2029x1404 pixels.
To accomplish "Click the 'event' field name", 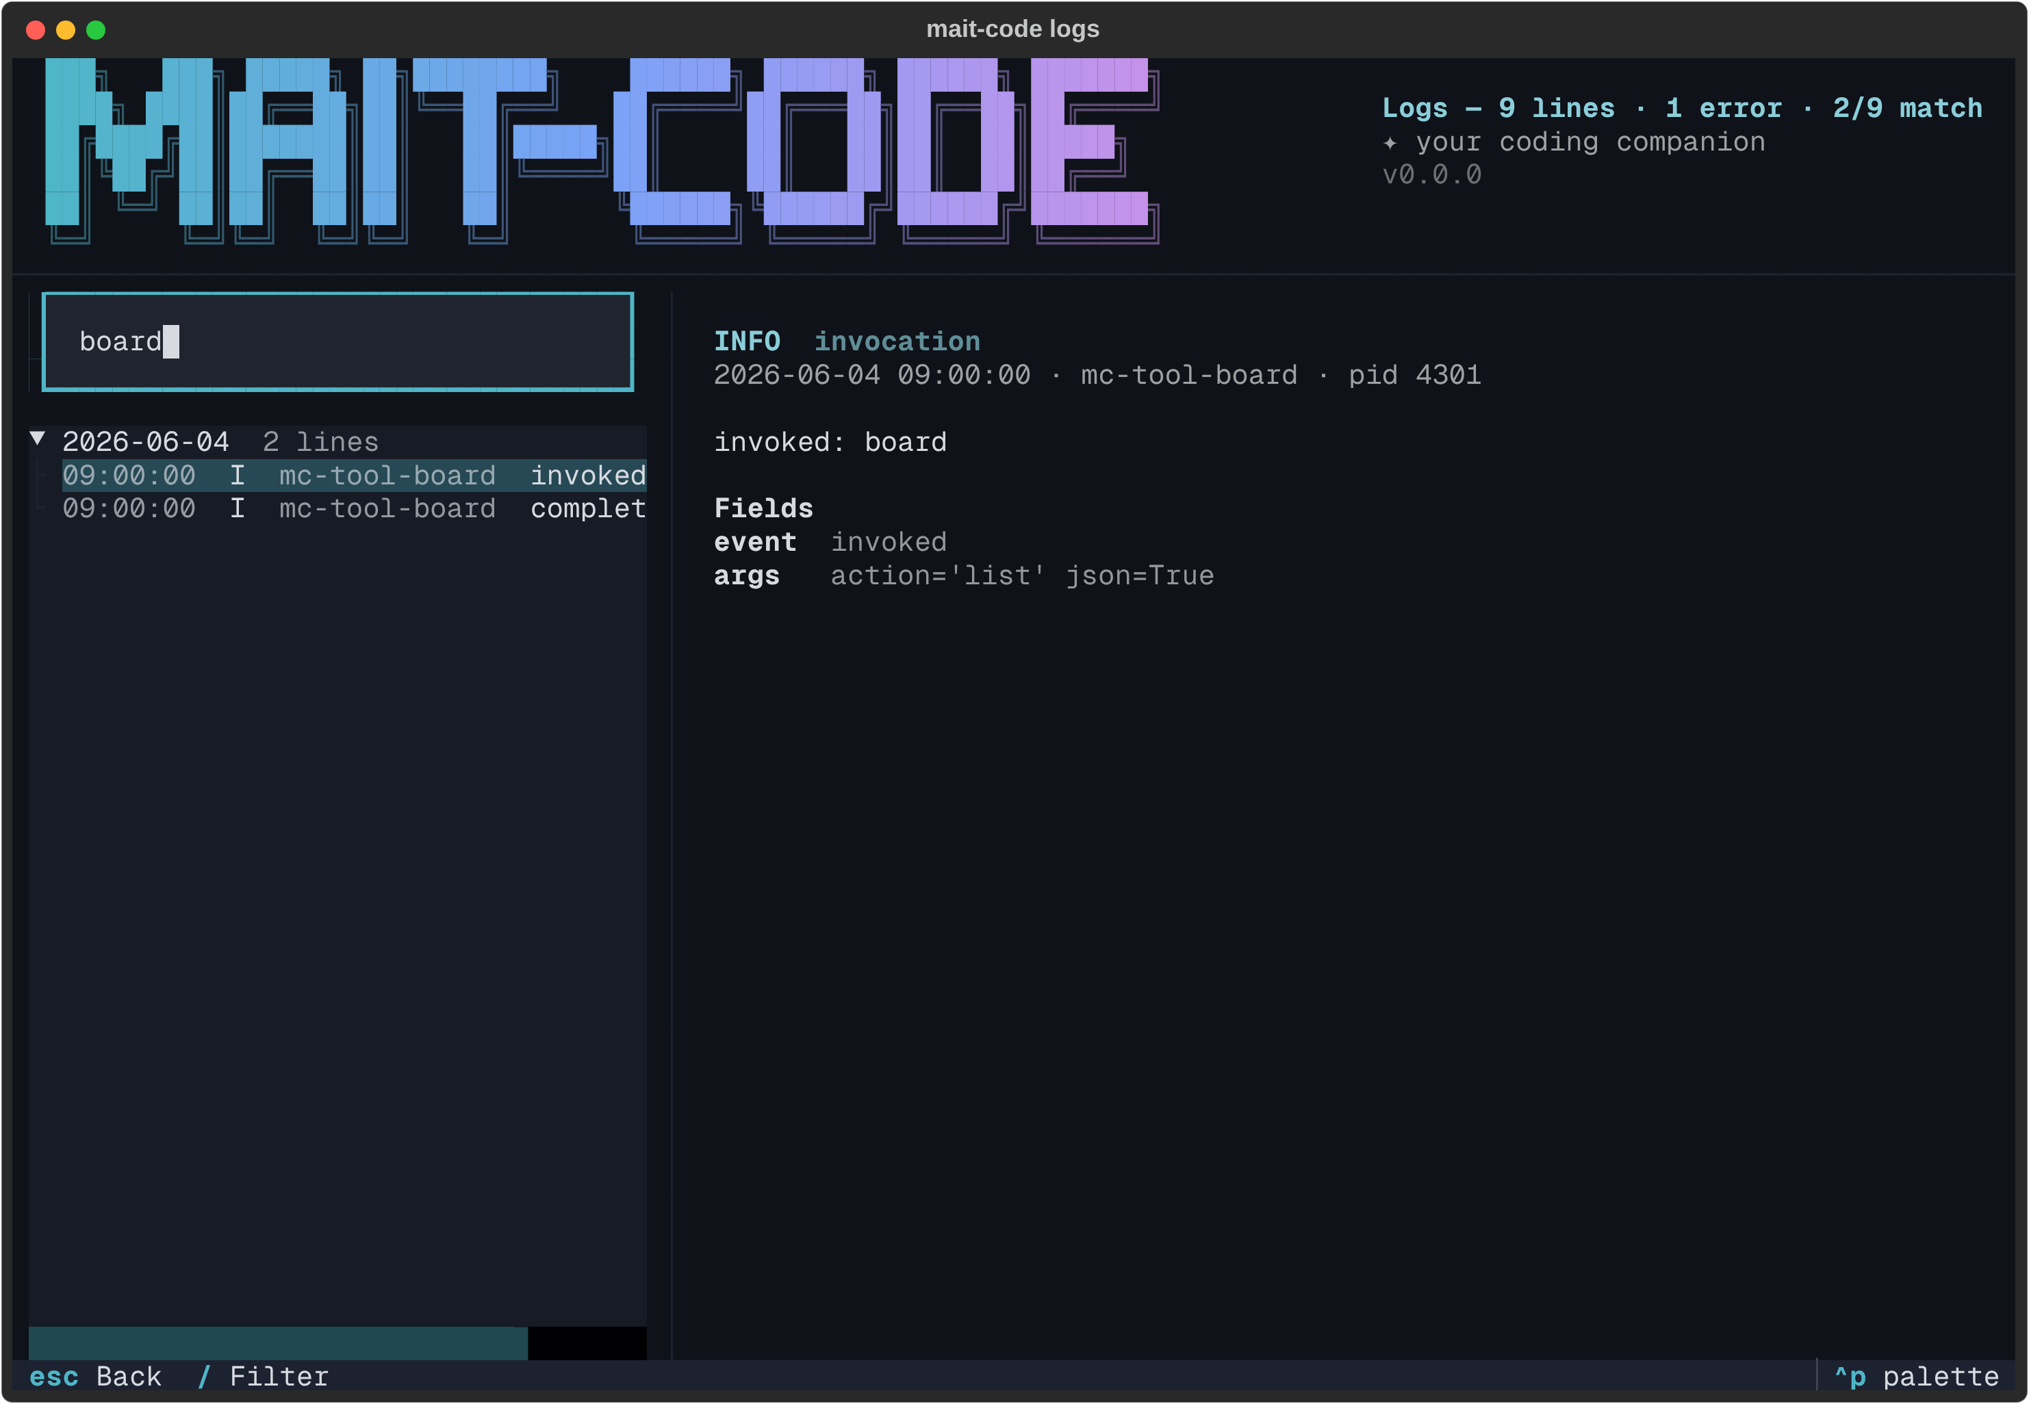I will [x=755, y=542].
